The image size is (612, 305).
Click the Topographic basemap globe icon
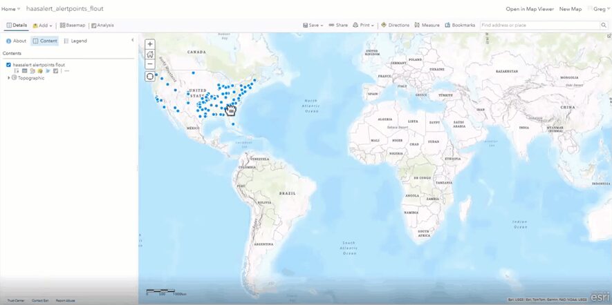[14, 78]
